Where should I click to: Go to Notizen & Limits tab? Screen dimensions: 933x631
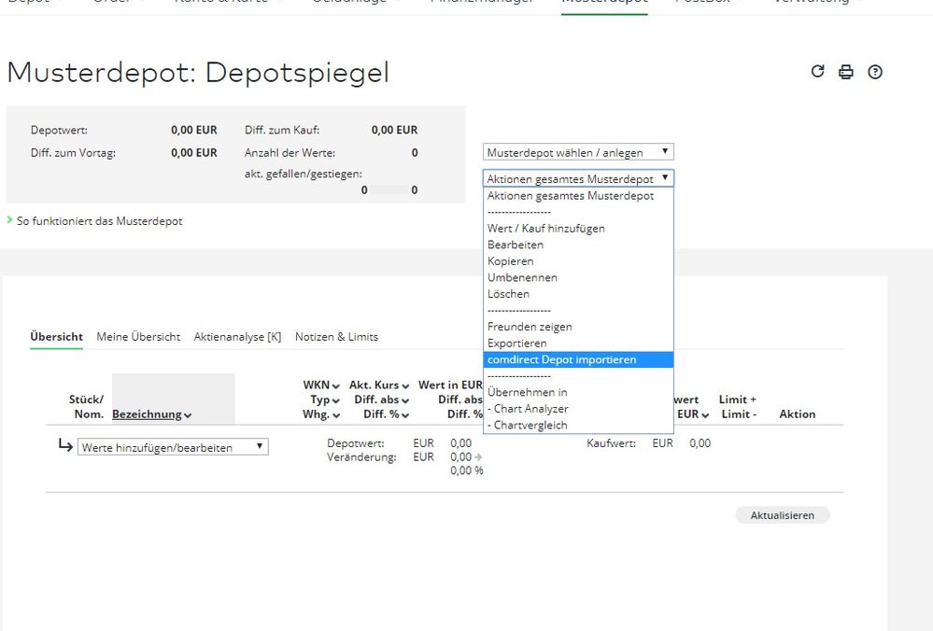pyautogui.click(x=336, y=337)
